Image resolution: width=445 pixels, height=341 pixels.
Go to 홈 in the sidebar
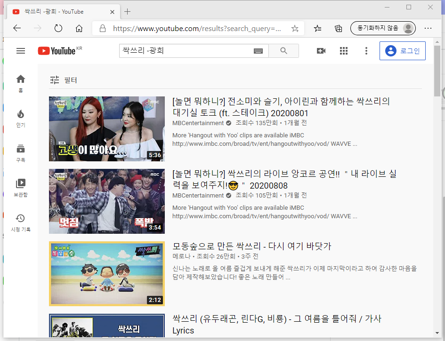[21, 83]
